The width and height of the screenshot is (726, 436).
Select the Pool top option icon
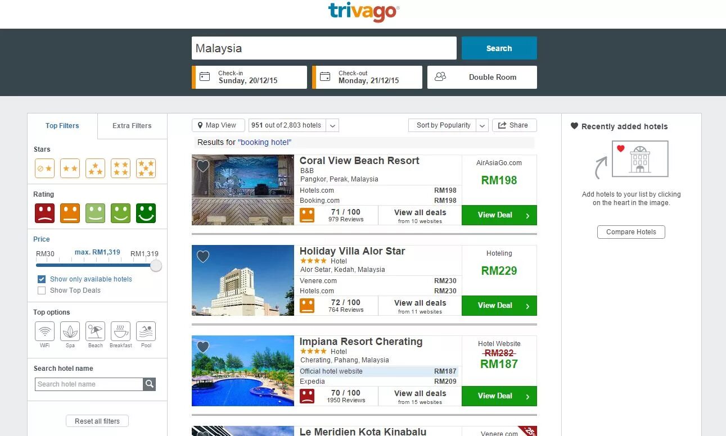click(146, 331)
